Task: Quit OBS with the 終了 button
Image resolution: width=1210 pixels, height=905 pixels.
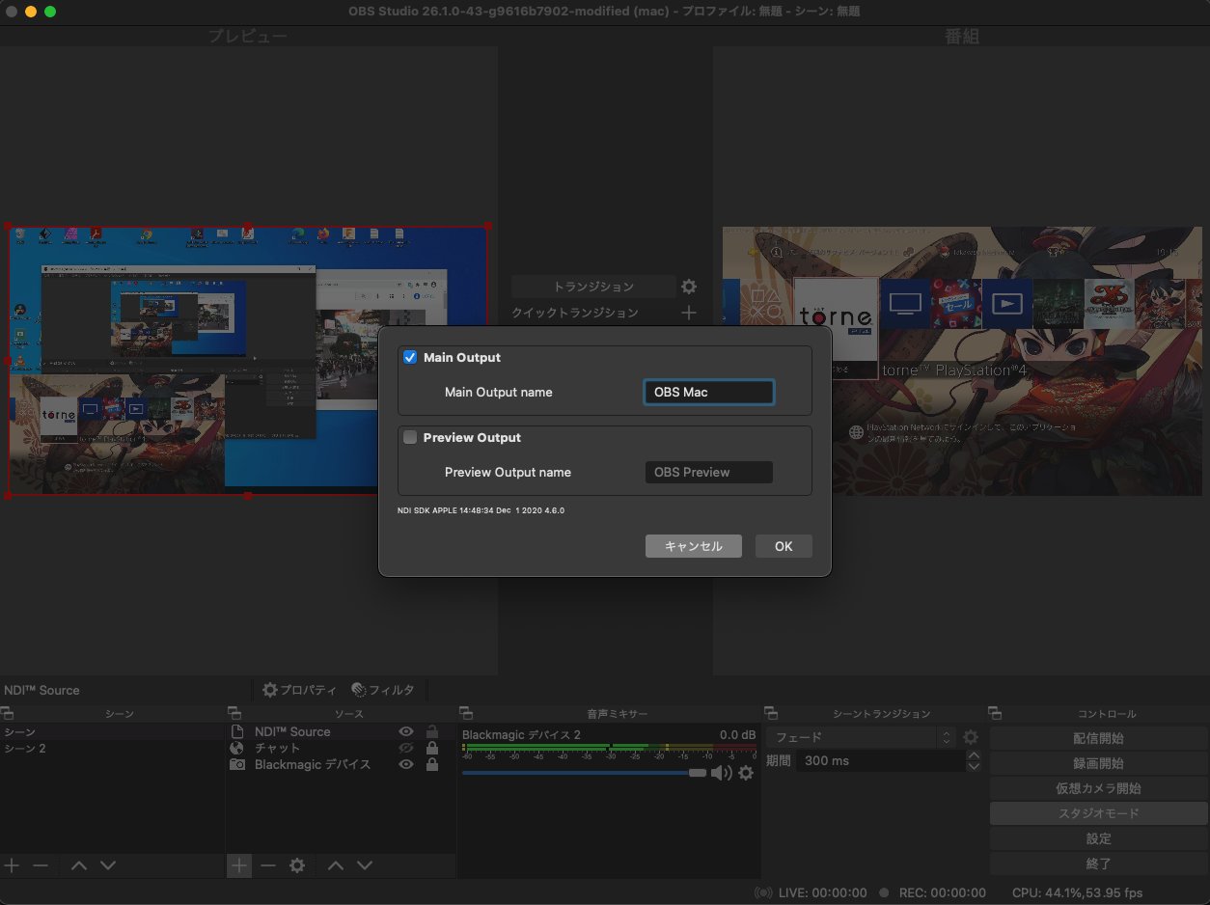Action: 1098,864
